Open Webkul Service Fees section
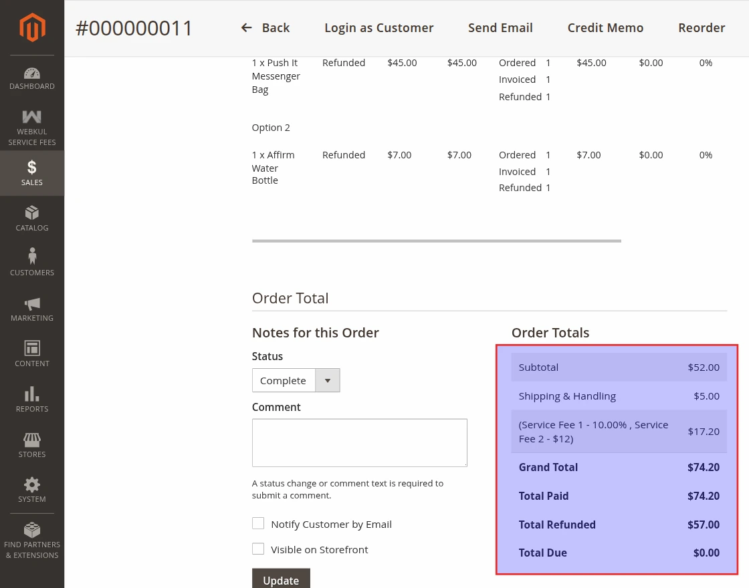 [31, 126]
